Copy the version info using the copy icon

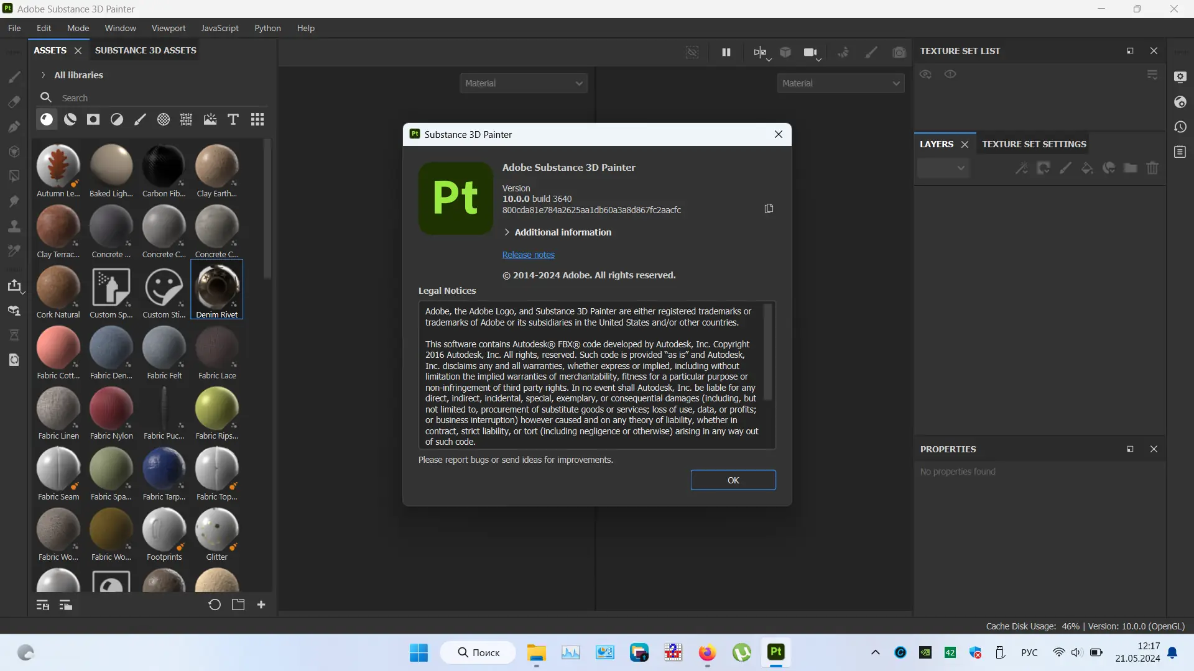[x=769, y=209]
